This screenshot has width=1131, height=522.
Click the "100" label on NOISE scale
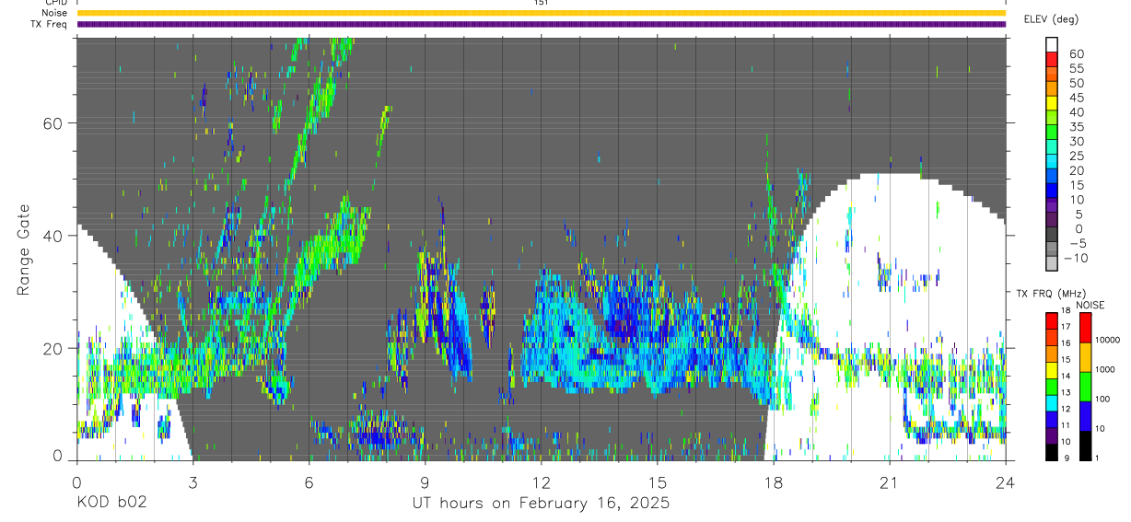point(1102,399)
